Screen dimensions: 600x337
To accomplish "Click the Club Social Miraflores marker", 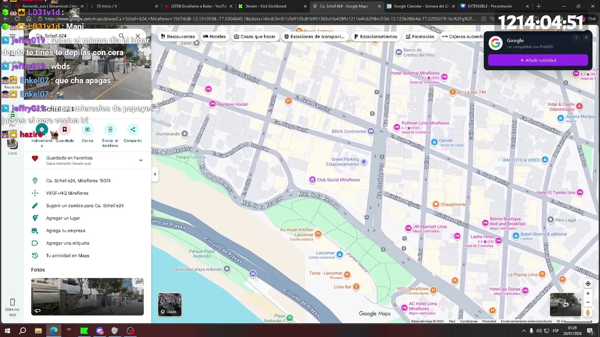I will point(313,180).
